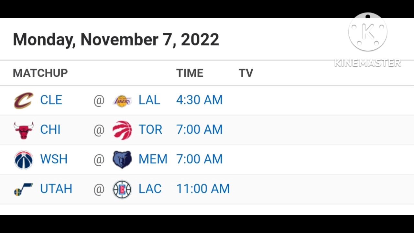The width and height of the screenshot is (414, 233).
Task: Click the Cleveland Cavaliers logo
Action: click(x=24, y=100)
